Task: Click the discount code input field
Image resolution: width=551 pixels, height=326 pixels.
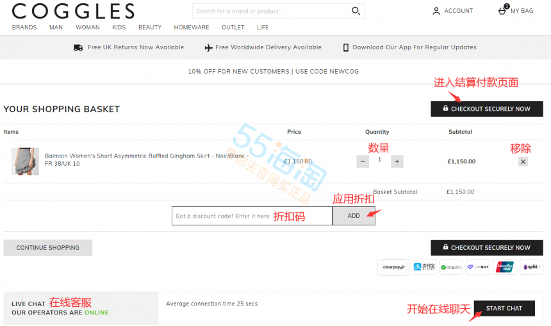Action: click(x=252, y=216)
